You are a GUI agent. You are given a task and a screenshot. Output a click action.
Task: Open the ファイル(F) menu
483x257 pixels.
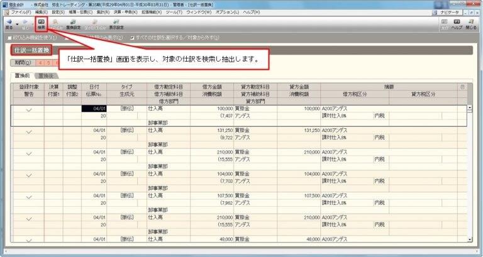[20, 12]
